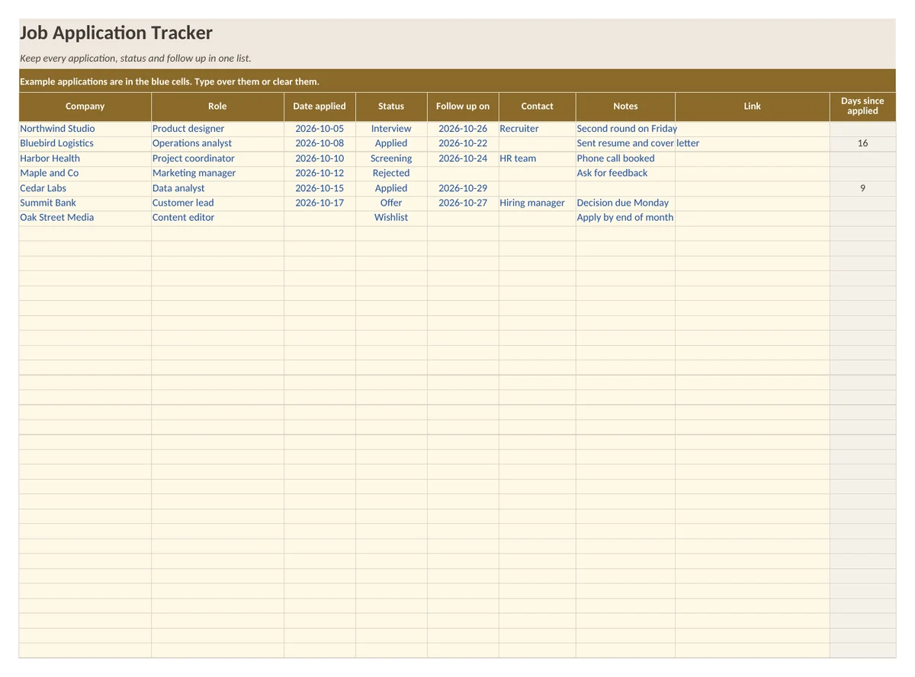Screen dimensions: 915x677
Task: Click the 'Ask for feedback' note
Action: coord(626,173)
